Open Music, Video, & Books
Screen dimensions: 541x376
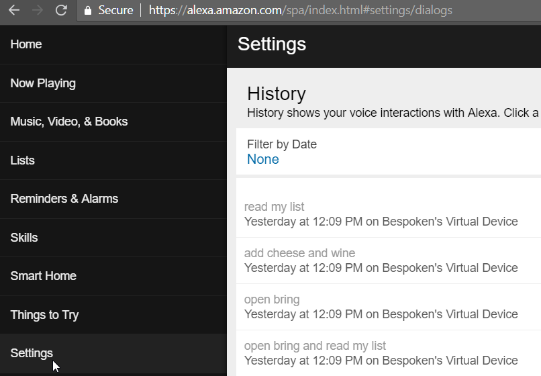(69, 122)
